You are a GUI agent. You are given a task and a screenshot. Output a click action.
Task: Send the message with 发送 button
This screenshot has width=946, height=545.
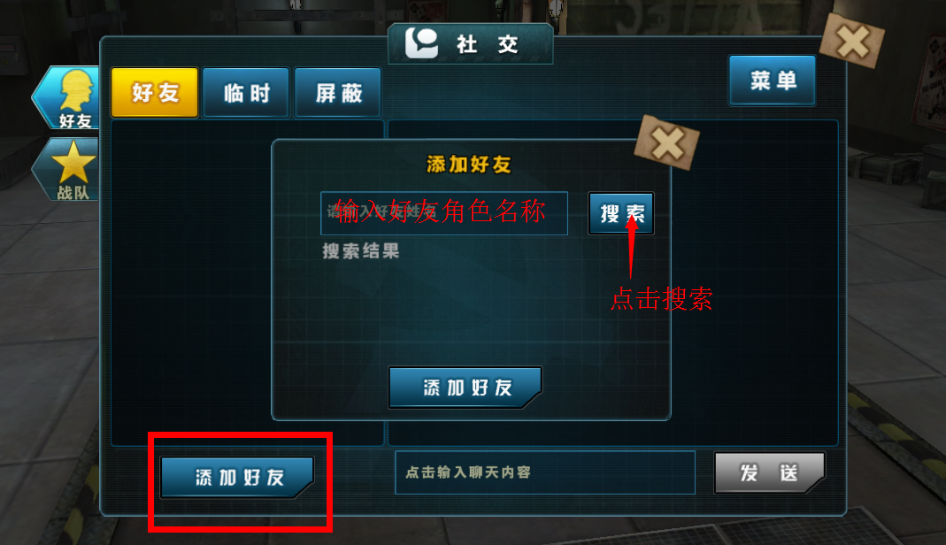769,472
